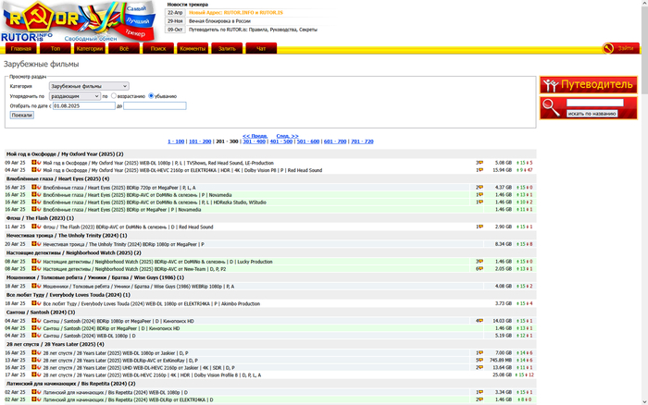
Task: Download torrent for The Unholy Trinity BDRip 1080p
Action: click(34, 244)
